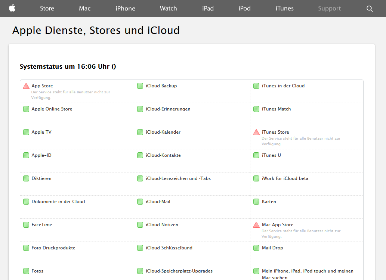Click the outage message under Mac App Store
The image size is (386, 280).
[301, 233]
